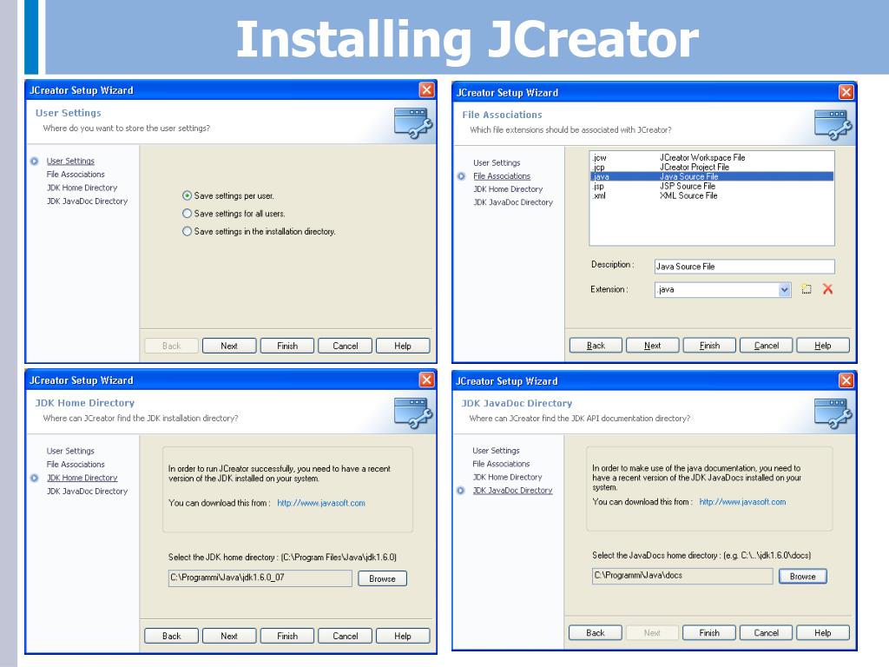Viewport: 889px width, 667px height.
Task: Click Back in JDK JavaDoc Directory wizard
Action: [x=596, y=632]
